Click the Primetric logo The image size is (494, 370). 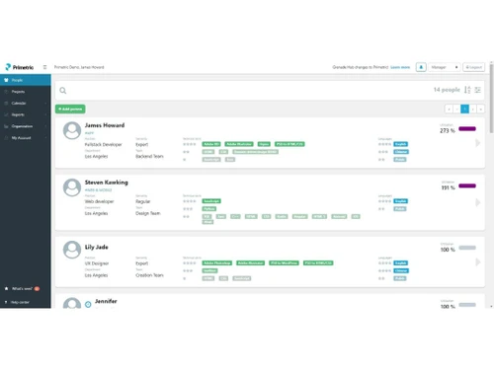20,67
